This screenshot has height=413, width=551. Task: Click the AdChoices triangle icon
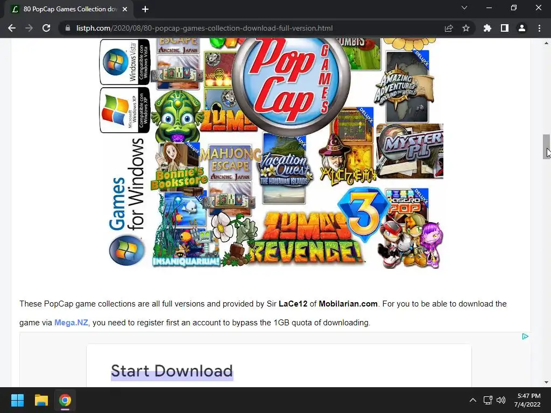[x=525, y=337]
